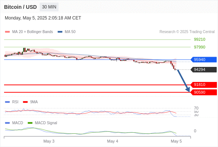Click the blue downward arrow head
This screenshot has width=218, height=147.
pyautogui.click(x=188, y=90)
